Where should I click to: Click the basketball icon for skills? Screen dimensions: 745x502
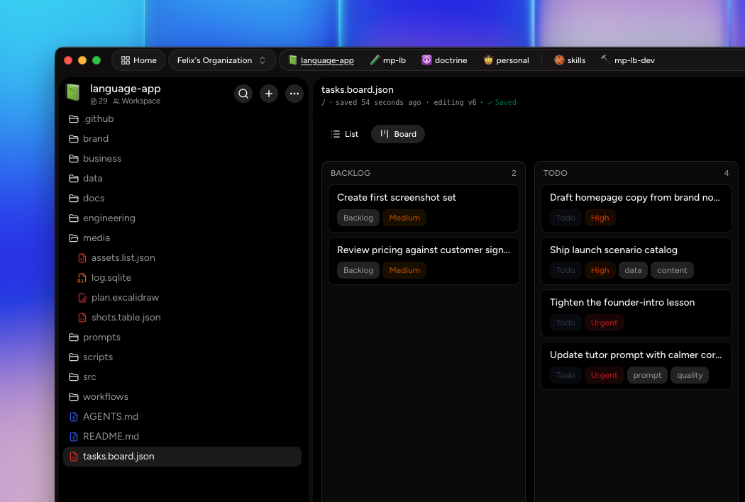(x=559, y=60)
